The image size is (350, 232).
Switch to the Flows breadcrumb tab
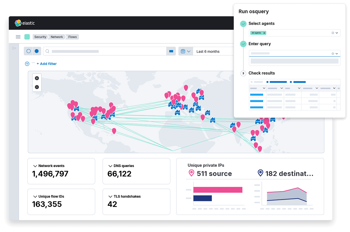pyautogui.click(x=72, y=37)
